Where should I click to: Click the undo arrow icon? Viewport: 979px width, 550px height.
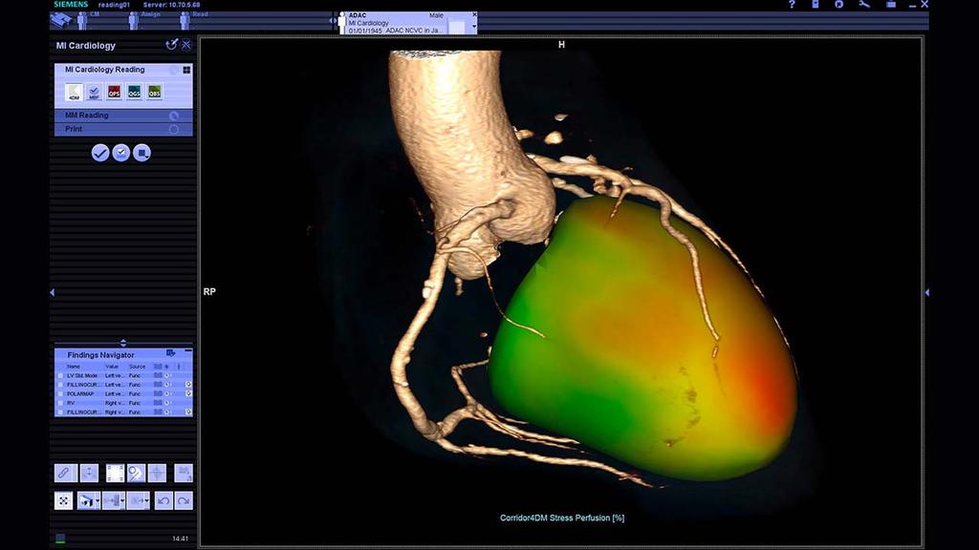163,500
